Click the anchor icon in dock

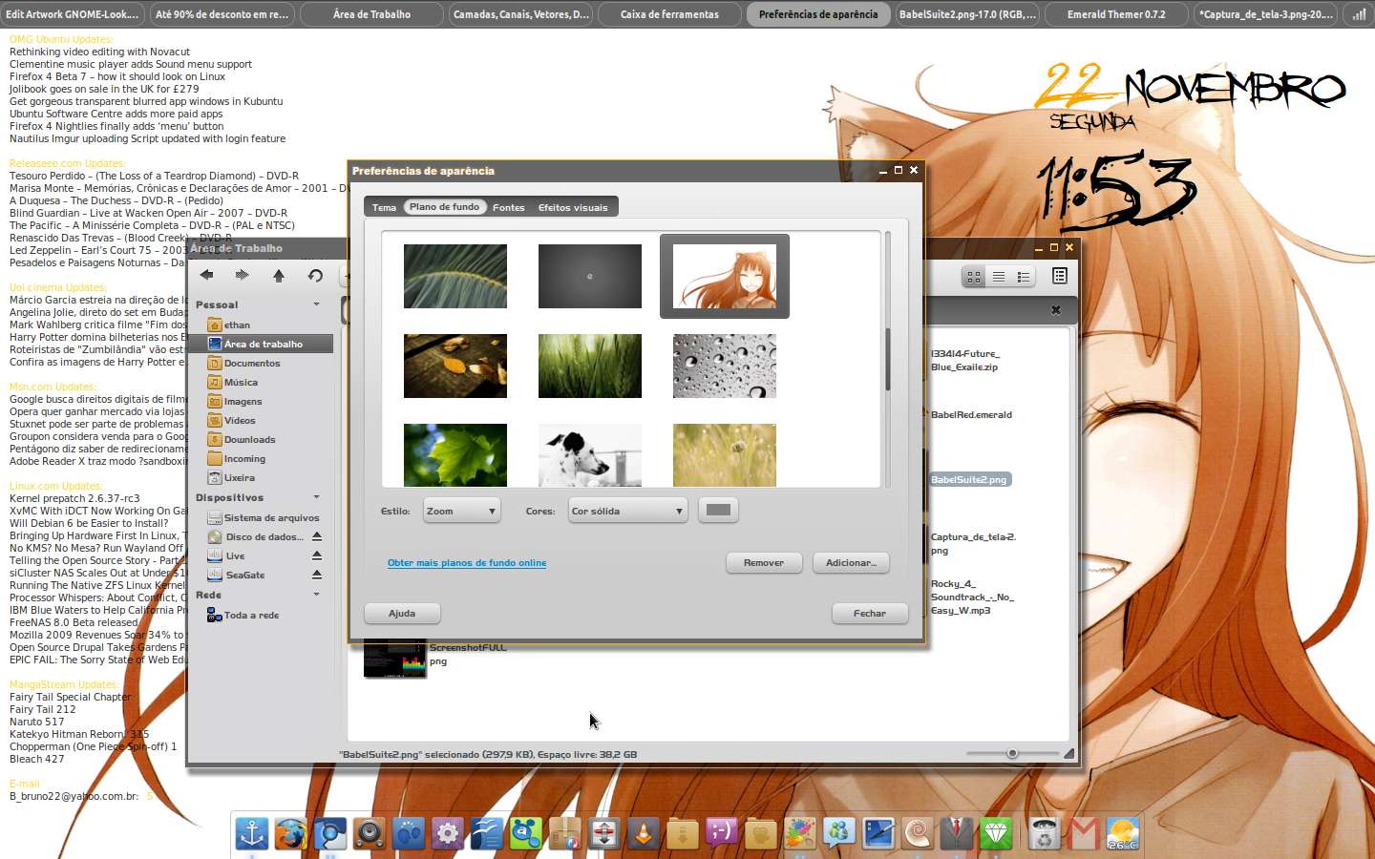(252, 833)
